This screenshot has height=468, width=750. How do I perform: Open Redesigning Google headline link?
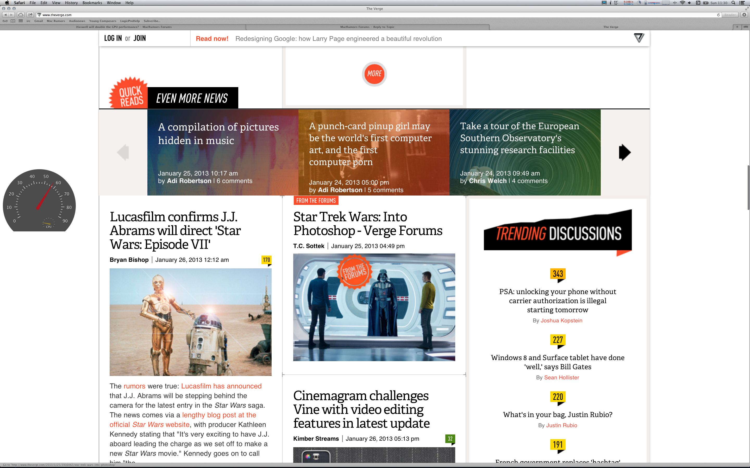click(x=339, y=39)
